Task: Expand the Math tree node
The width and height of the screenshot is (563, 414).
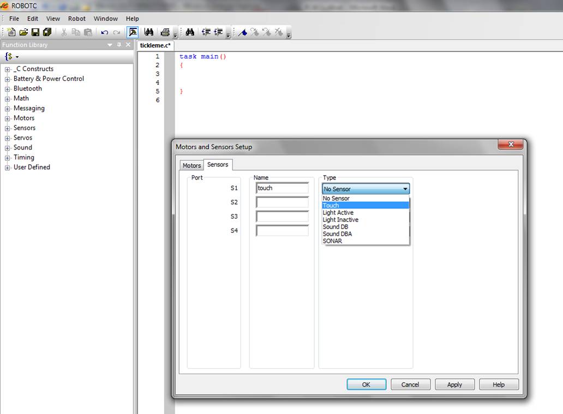Action: [x=7, y=99]
